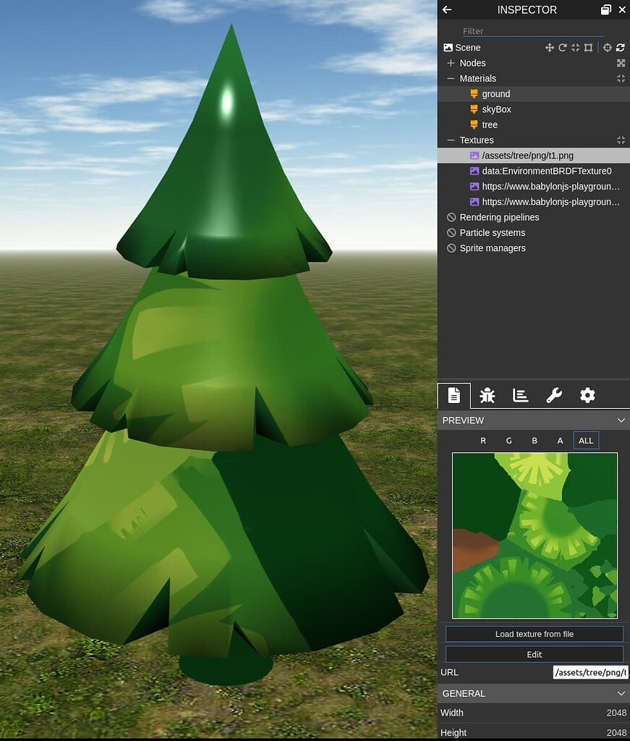Viewport: 630px width, 741px height.
Task: Activate the rotation gizmo icon
Action: [x=563, y=48]
